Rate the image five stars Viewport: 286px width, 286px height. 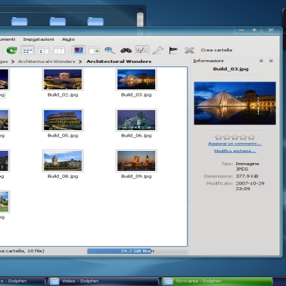click(251, 137)
